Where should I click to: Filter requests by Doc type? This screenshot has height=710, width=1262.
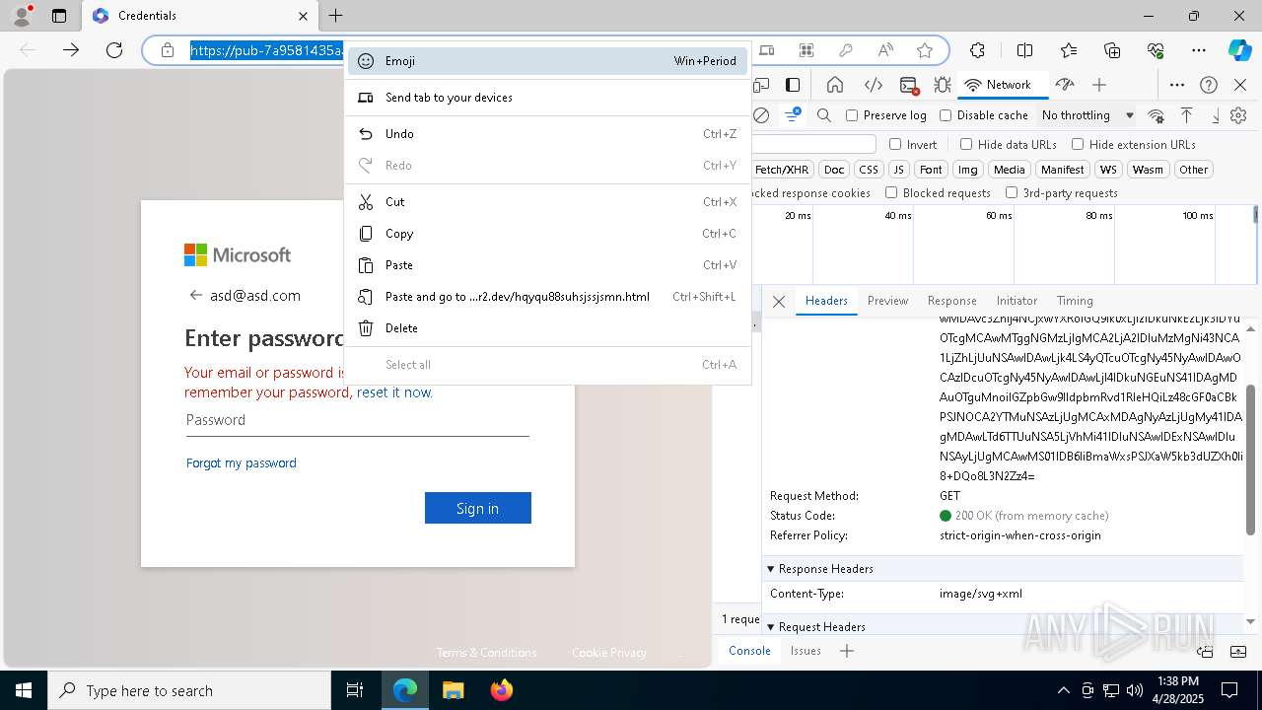click(834, 170)
